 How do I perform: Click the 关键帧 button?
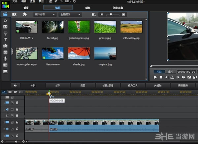tap(158, 85)
